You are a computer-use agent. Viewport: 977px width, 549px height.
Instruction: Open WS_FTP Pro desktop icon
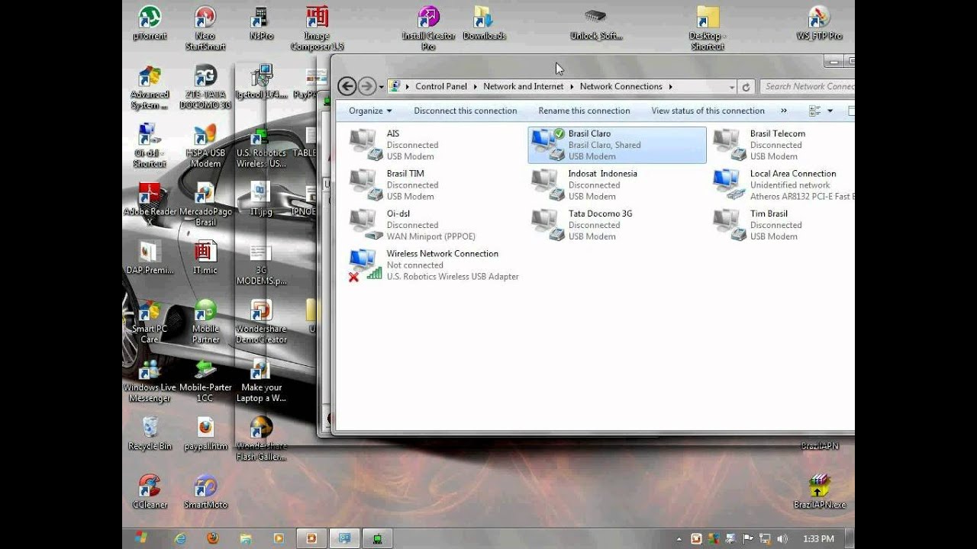(819, 23)
